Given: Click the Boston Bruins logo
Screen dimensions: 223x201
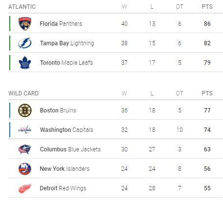Looking at the screenshot, I should point(25,110).
